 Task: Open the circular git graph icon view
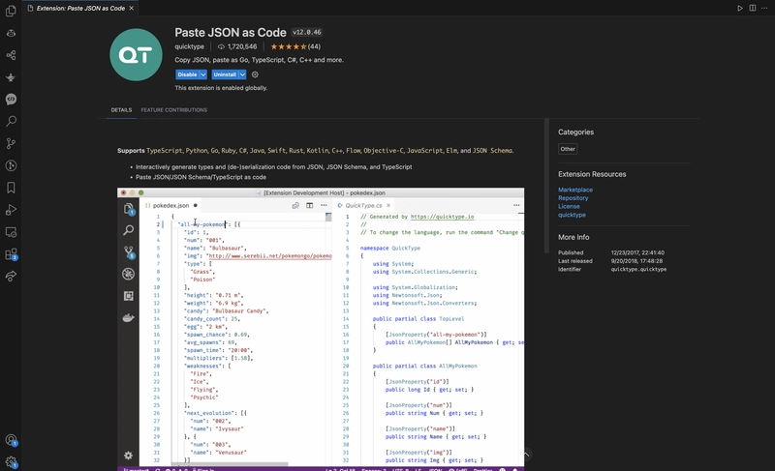coord(11,165)
